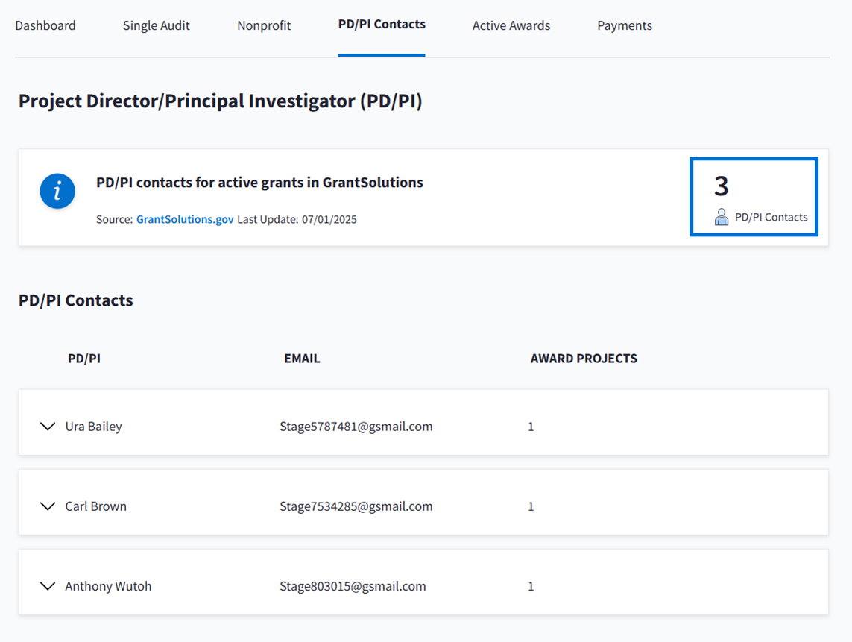Click Ura Bailey's email address

click(x=356, y=427)
